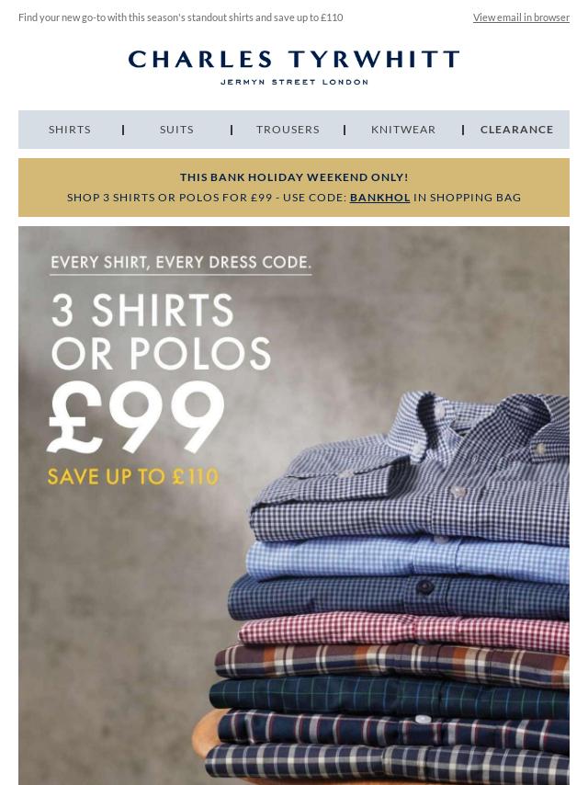
Task: Open the View email in browser link
Action: coord(521,17)
